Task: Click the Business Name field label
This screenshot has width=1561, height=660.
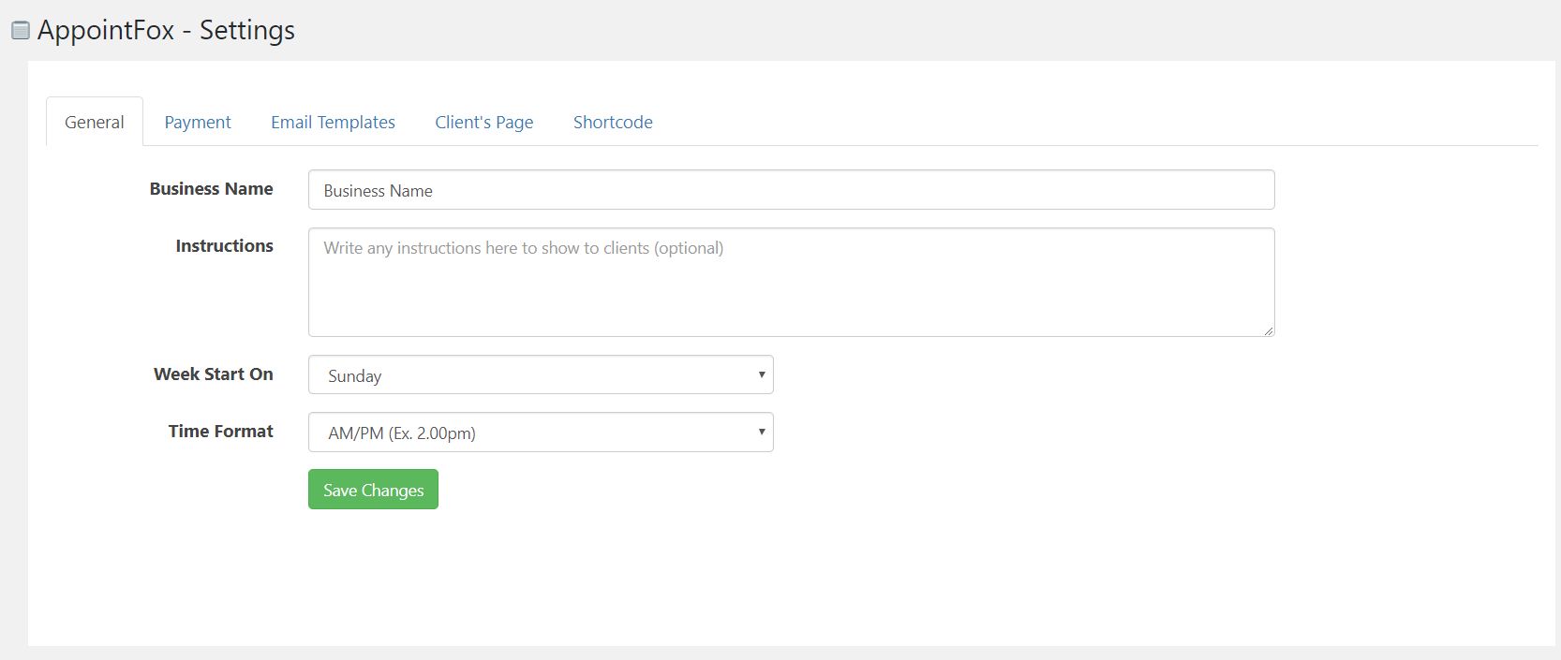Action: [211, 189]
